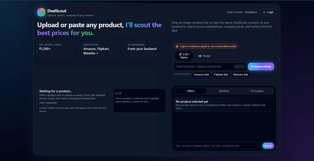314x161 pixels.
Task: Switch to the Related tab
Action: [x=224, y=91]
